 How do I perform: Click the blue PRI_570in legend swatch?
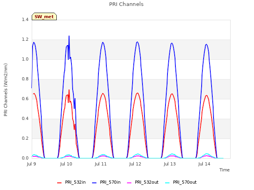94,183
